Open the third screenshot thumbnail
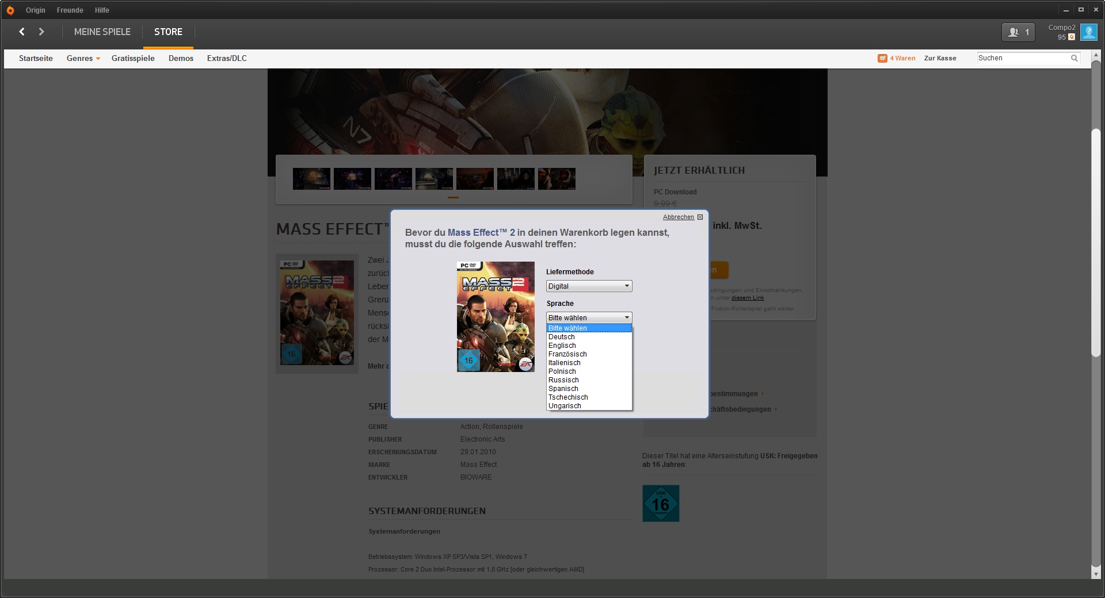Screen dimensions: 1105x598 393,179
